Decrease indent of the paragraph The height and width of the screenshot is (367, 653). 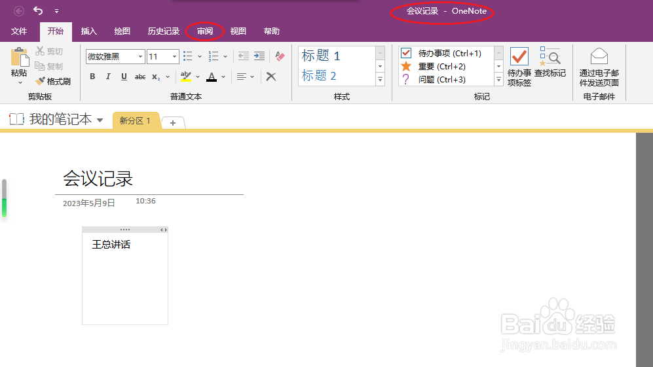tap(244, 56)
